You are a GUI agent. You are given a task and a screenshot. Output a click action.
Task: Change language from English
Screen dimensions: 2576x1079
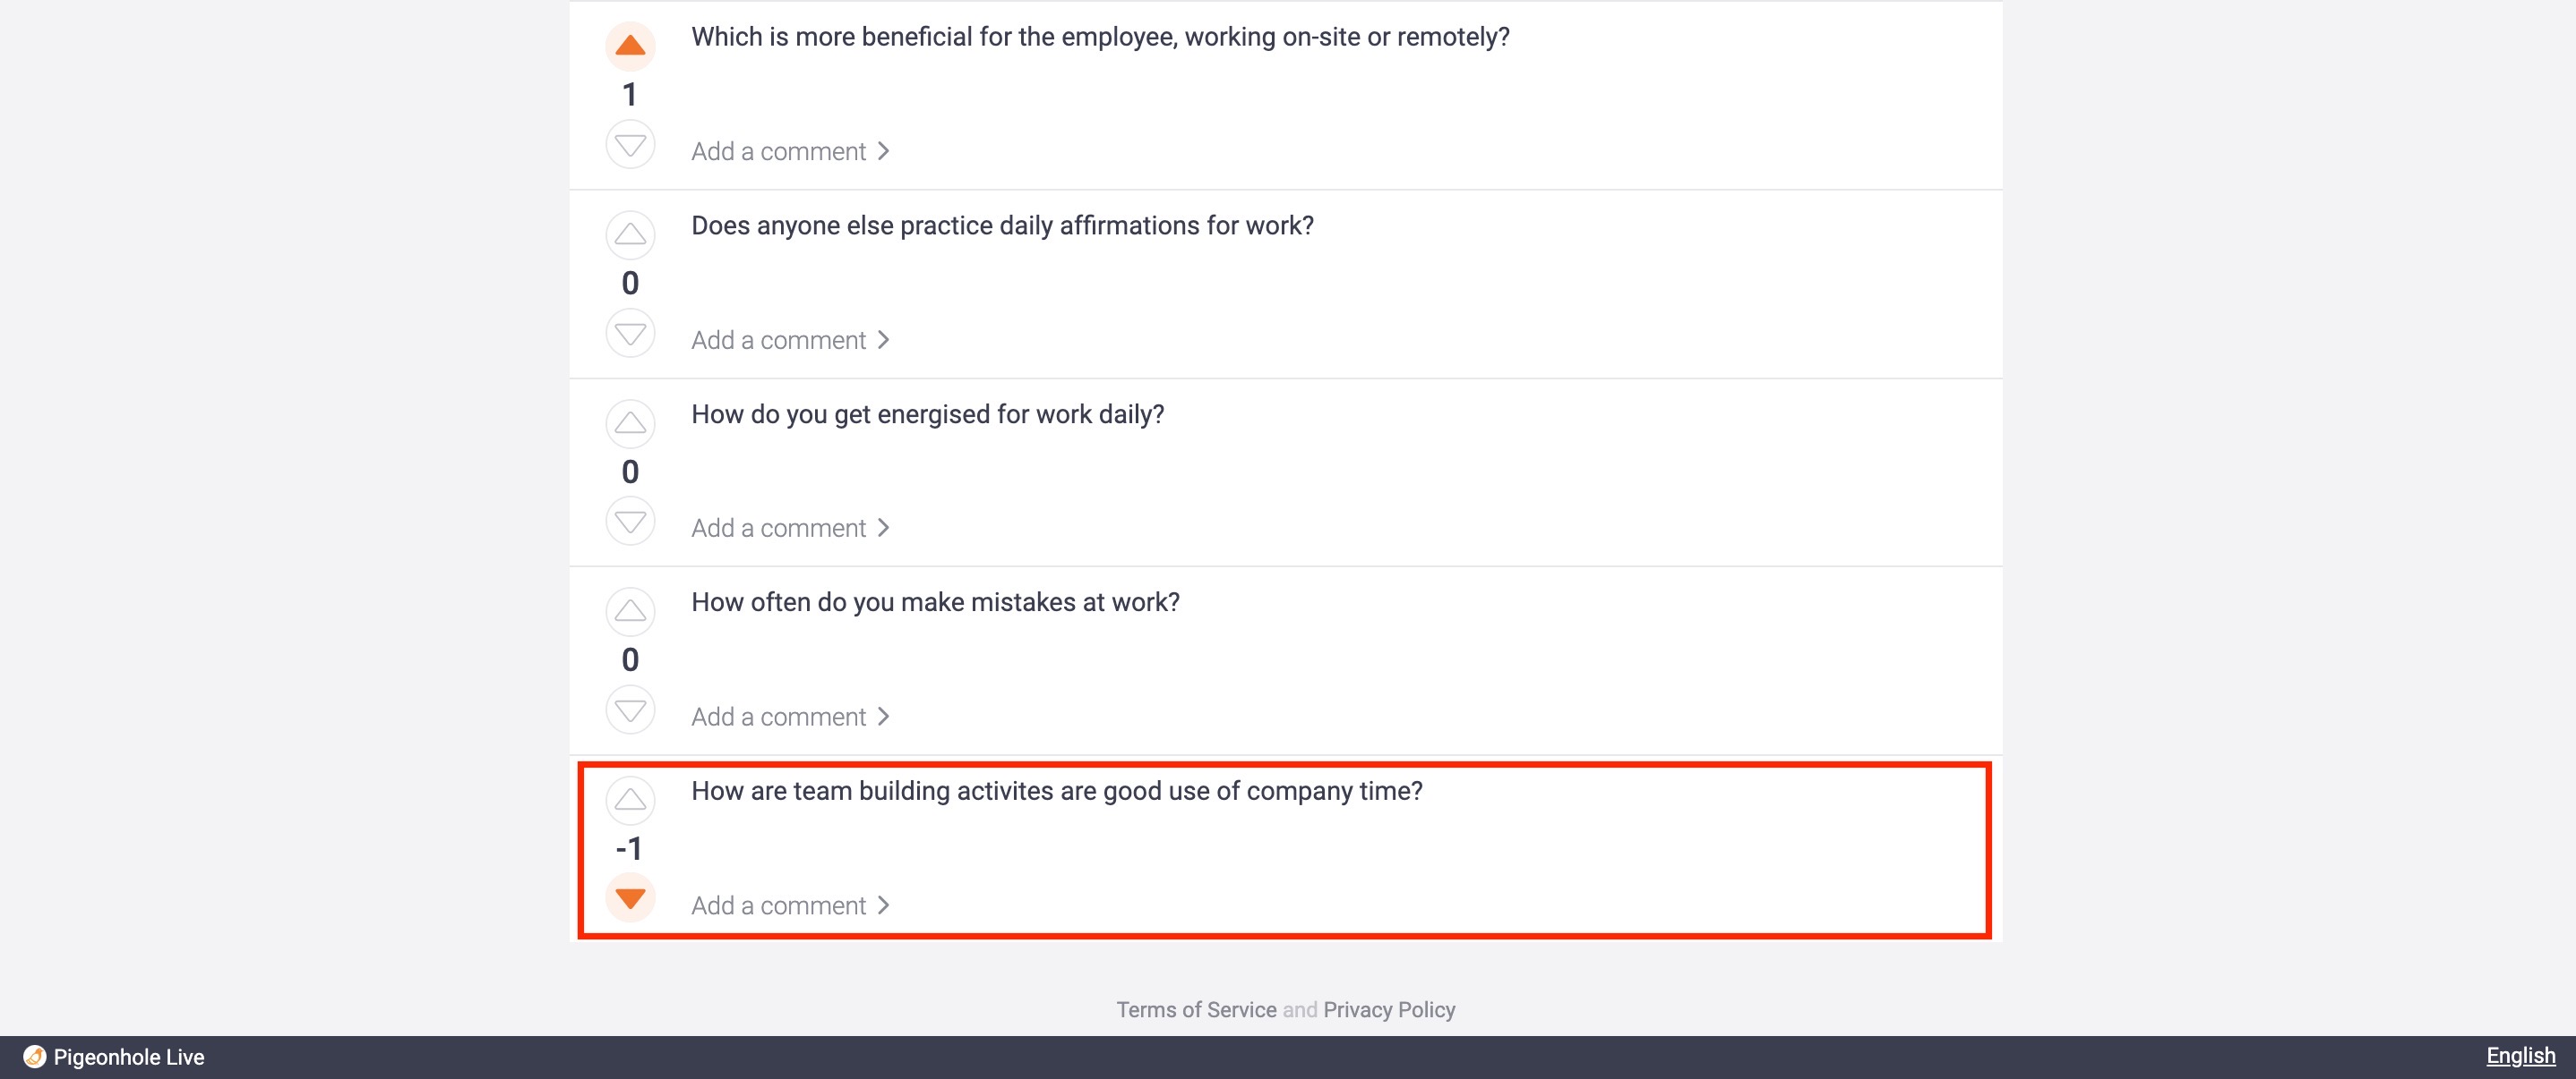coord(2520,1056)
